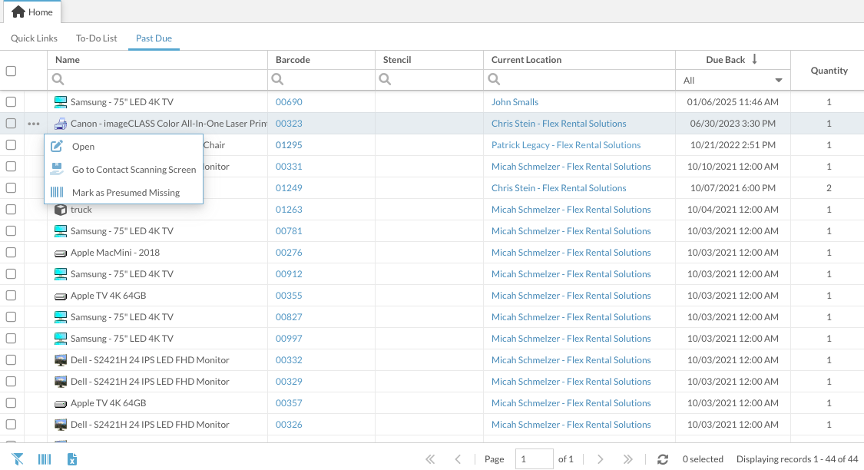Image resolution: width=864 pixels, height=470 pixels.
Task: Open barcode link 01263
Action: (289, 210)
